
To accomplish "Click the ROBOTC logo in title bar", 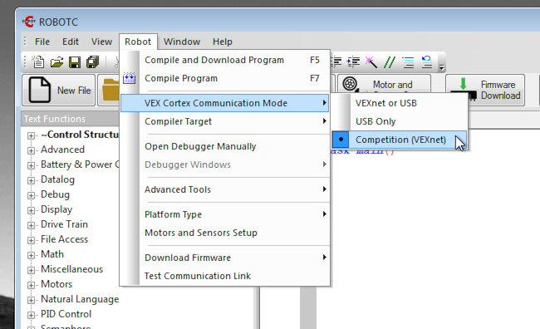I will pyautogui.click(x=29, y=22).
